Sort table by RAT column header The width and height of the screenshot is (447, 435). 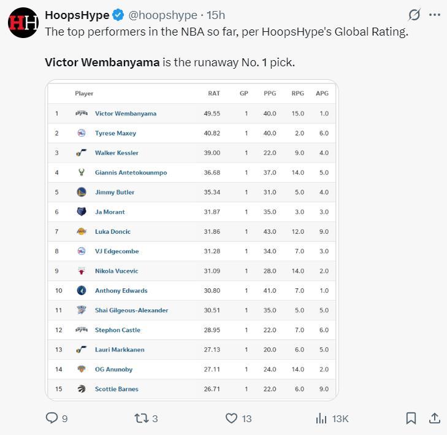[213, 93]
